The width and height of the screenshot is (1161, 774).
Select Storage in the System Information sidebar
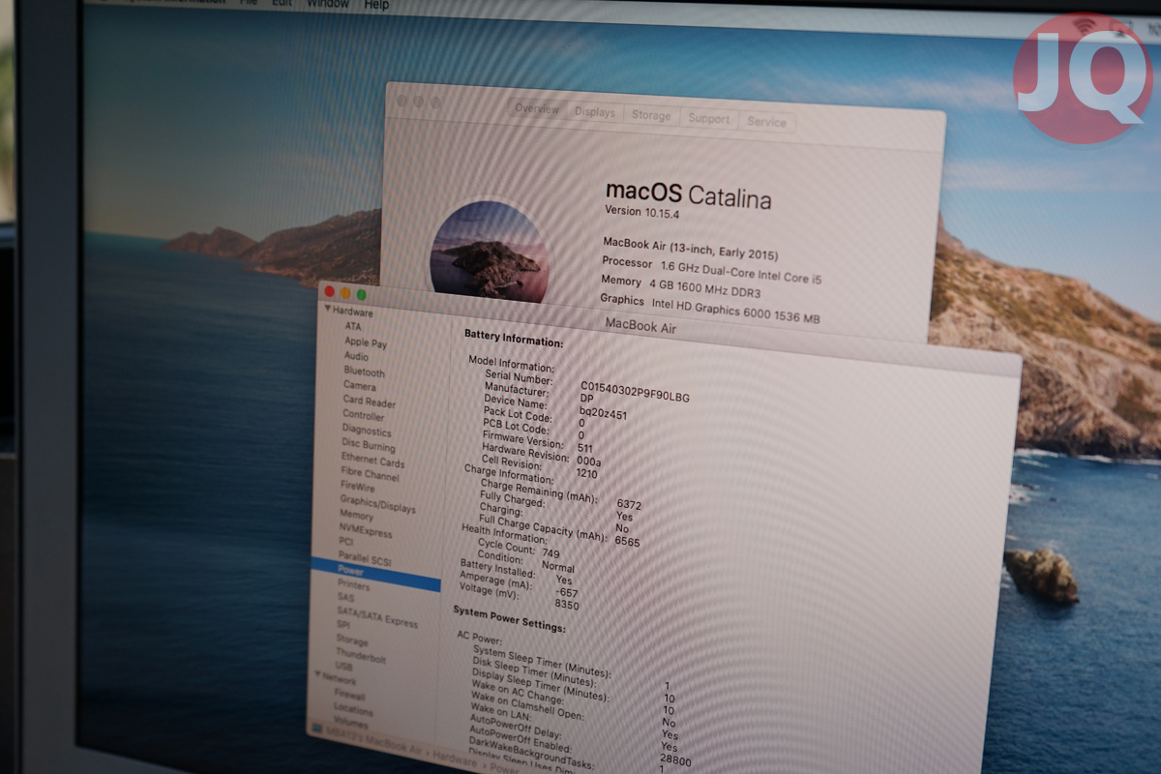(351, 640)
